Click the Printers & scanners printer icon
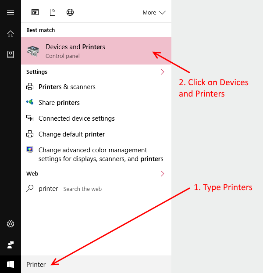The width and height of the screenshot is (263, 273). [30, 86]
